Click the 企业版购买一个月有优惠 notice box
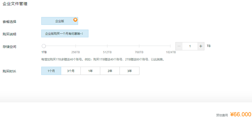The width and height of the screenshot is (252, 118). (65, 34)
